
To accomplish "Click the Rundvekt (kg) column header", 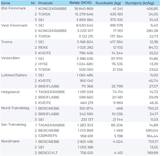I will pyautogui.click(x=112, y=3).
